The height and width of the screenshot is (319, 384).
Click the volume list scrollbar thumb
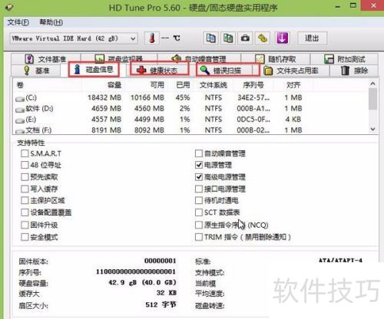coord(372,99)
